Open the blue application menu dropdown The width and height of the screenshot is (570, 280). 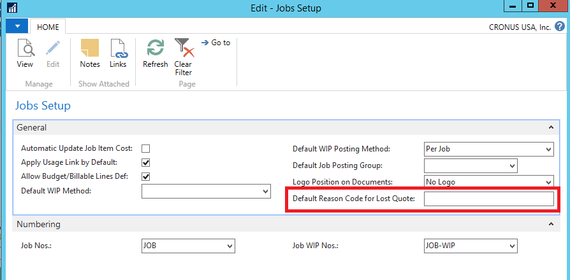(17, 27)
